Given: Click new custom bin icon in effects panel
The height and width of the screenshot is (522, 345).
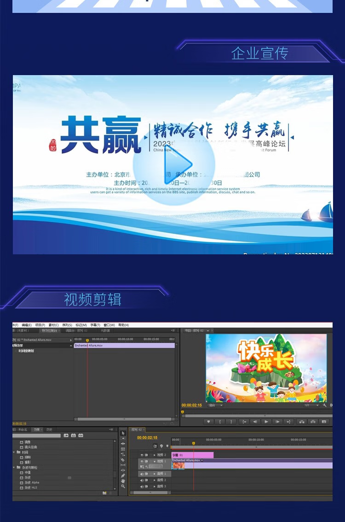Looking at the screenshot, I should [x=104, y=493].
